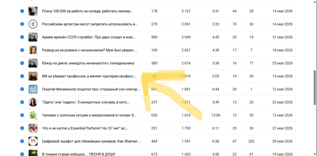Viewport: 317px width, 156px height.
Task: Select value '202' in the Цифровой эшафот row
Action: [x=251, y=141]
